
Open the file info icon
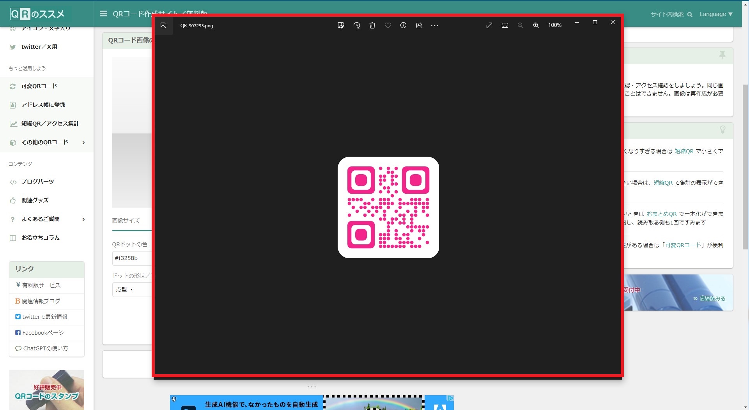click(x=404, y=25)
